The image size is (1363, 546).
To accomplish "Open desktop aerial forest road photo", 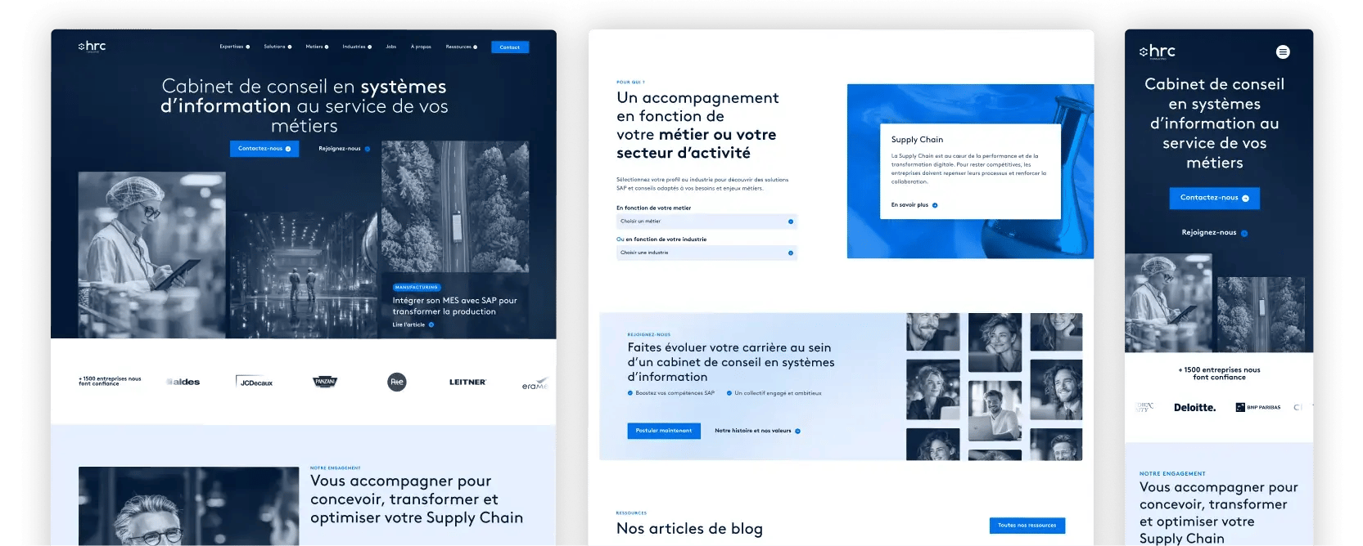I will point(455,207).
